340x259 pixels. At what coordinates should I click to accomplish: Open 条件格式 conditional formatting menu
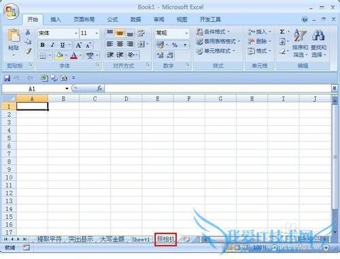coord(213,31)
